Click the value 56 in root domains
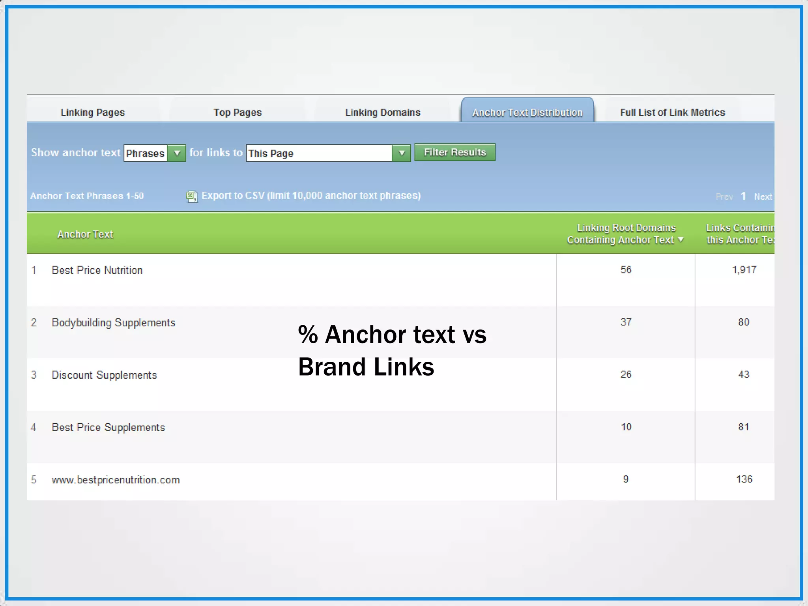Image resolution: width=808 pixels, height=606 pixels. 626,270
